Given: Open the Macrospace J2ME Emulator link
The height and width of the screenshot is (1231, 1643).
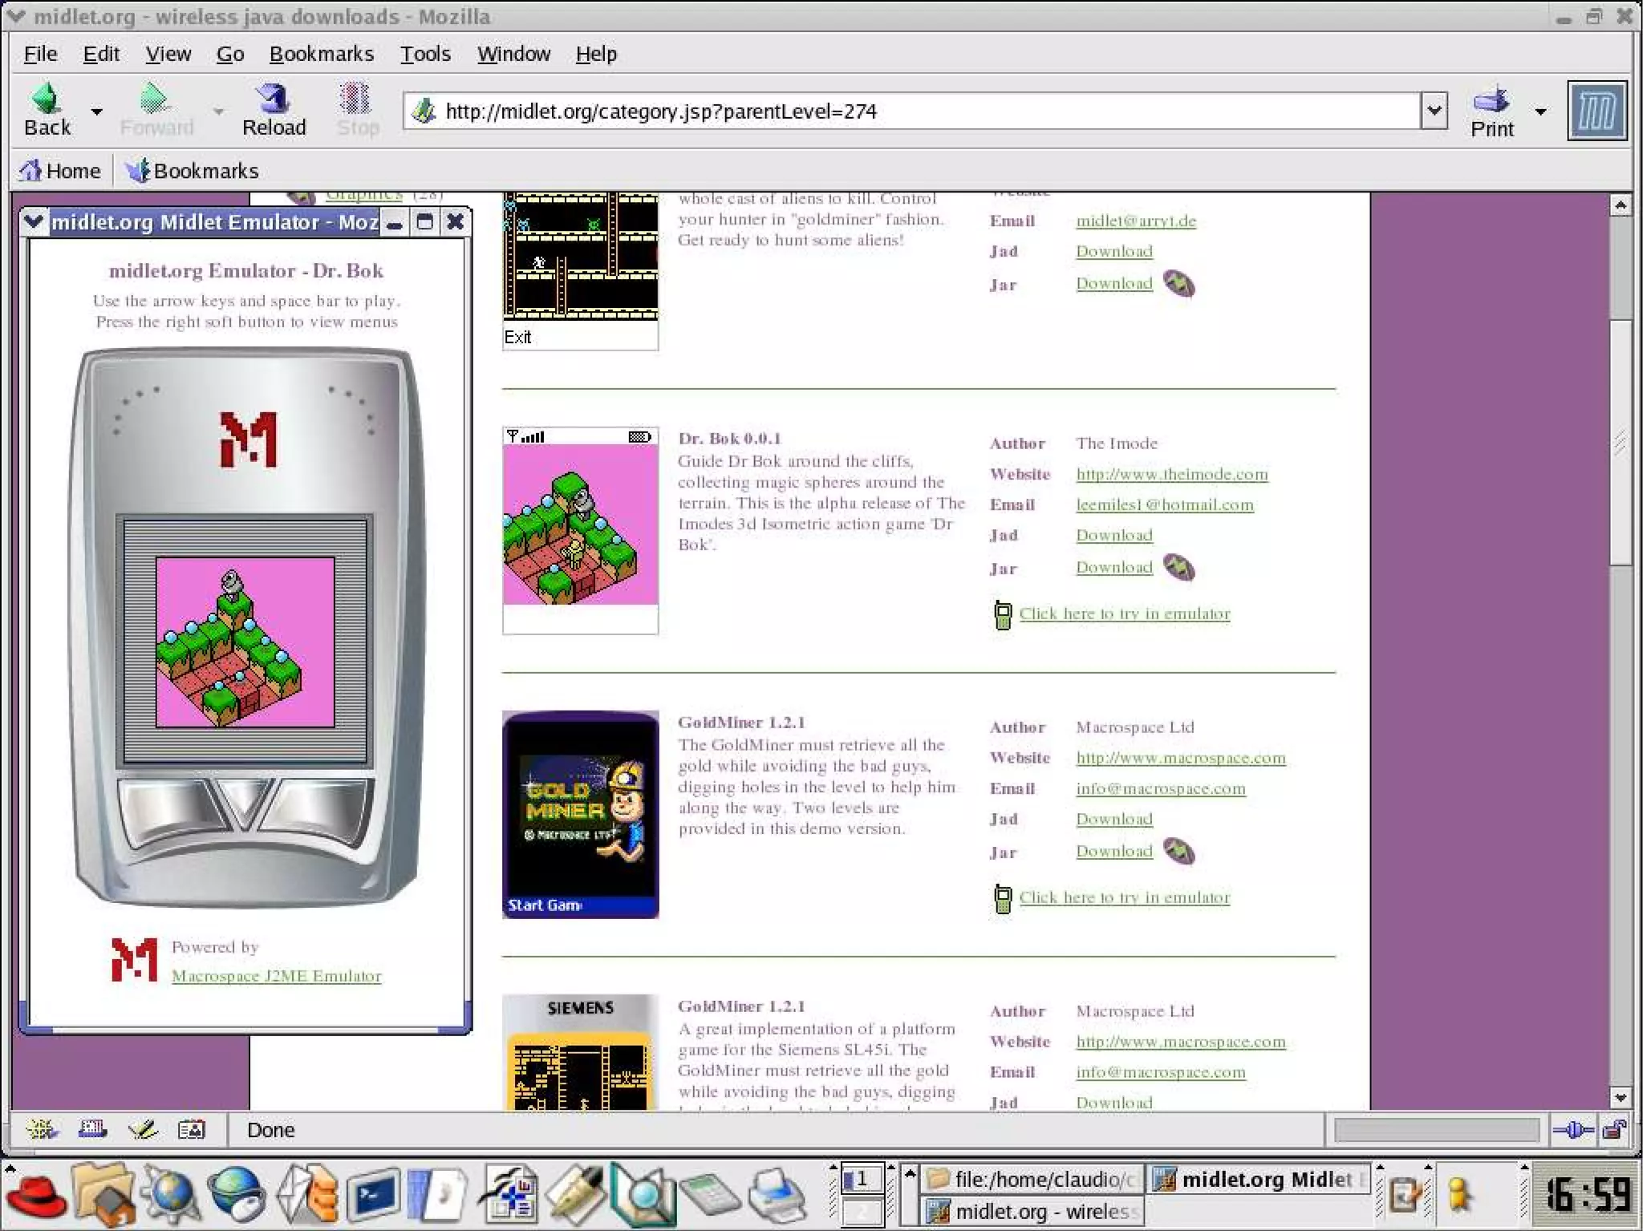Looking at the screenshot, I should [276, 976].
